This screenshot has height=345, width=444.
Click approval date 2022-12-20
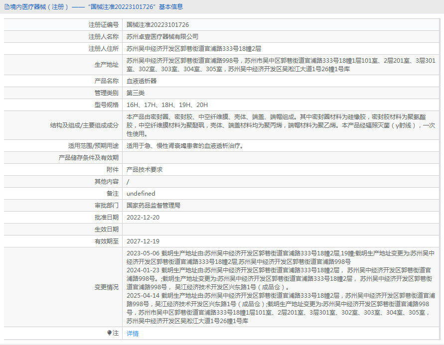point(143,218)
